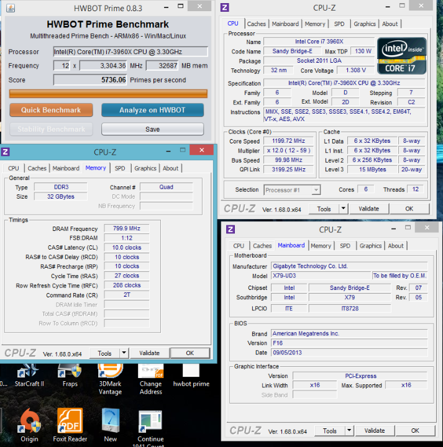Open Tools arrow in CPU-Z CPU window
This screenshot has height=447, width=443.
[x=343, y=209]
